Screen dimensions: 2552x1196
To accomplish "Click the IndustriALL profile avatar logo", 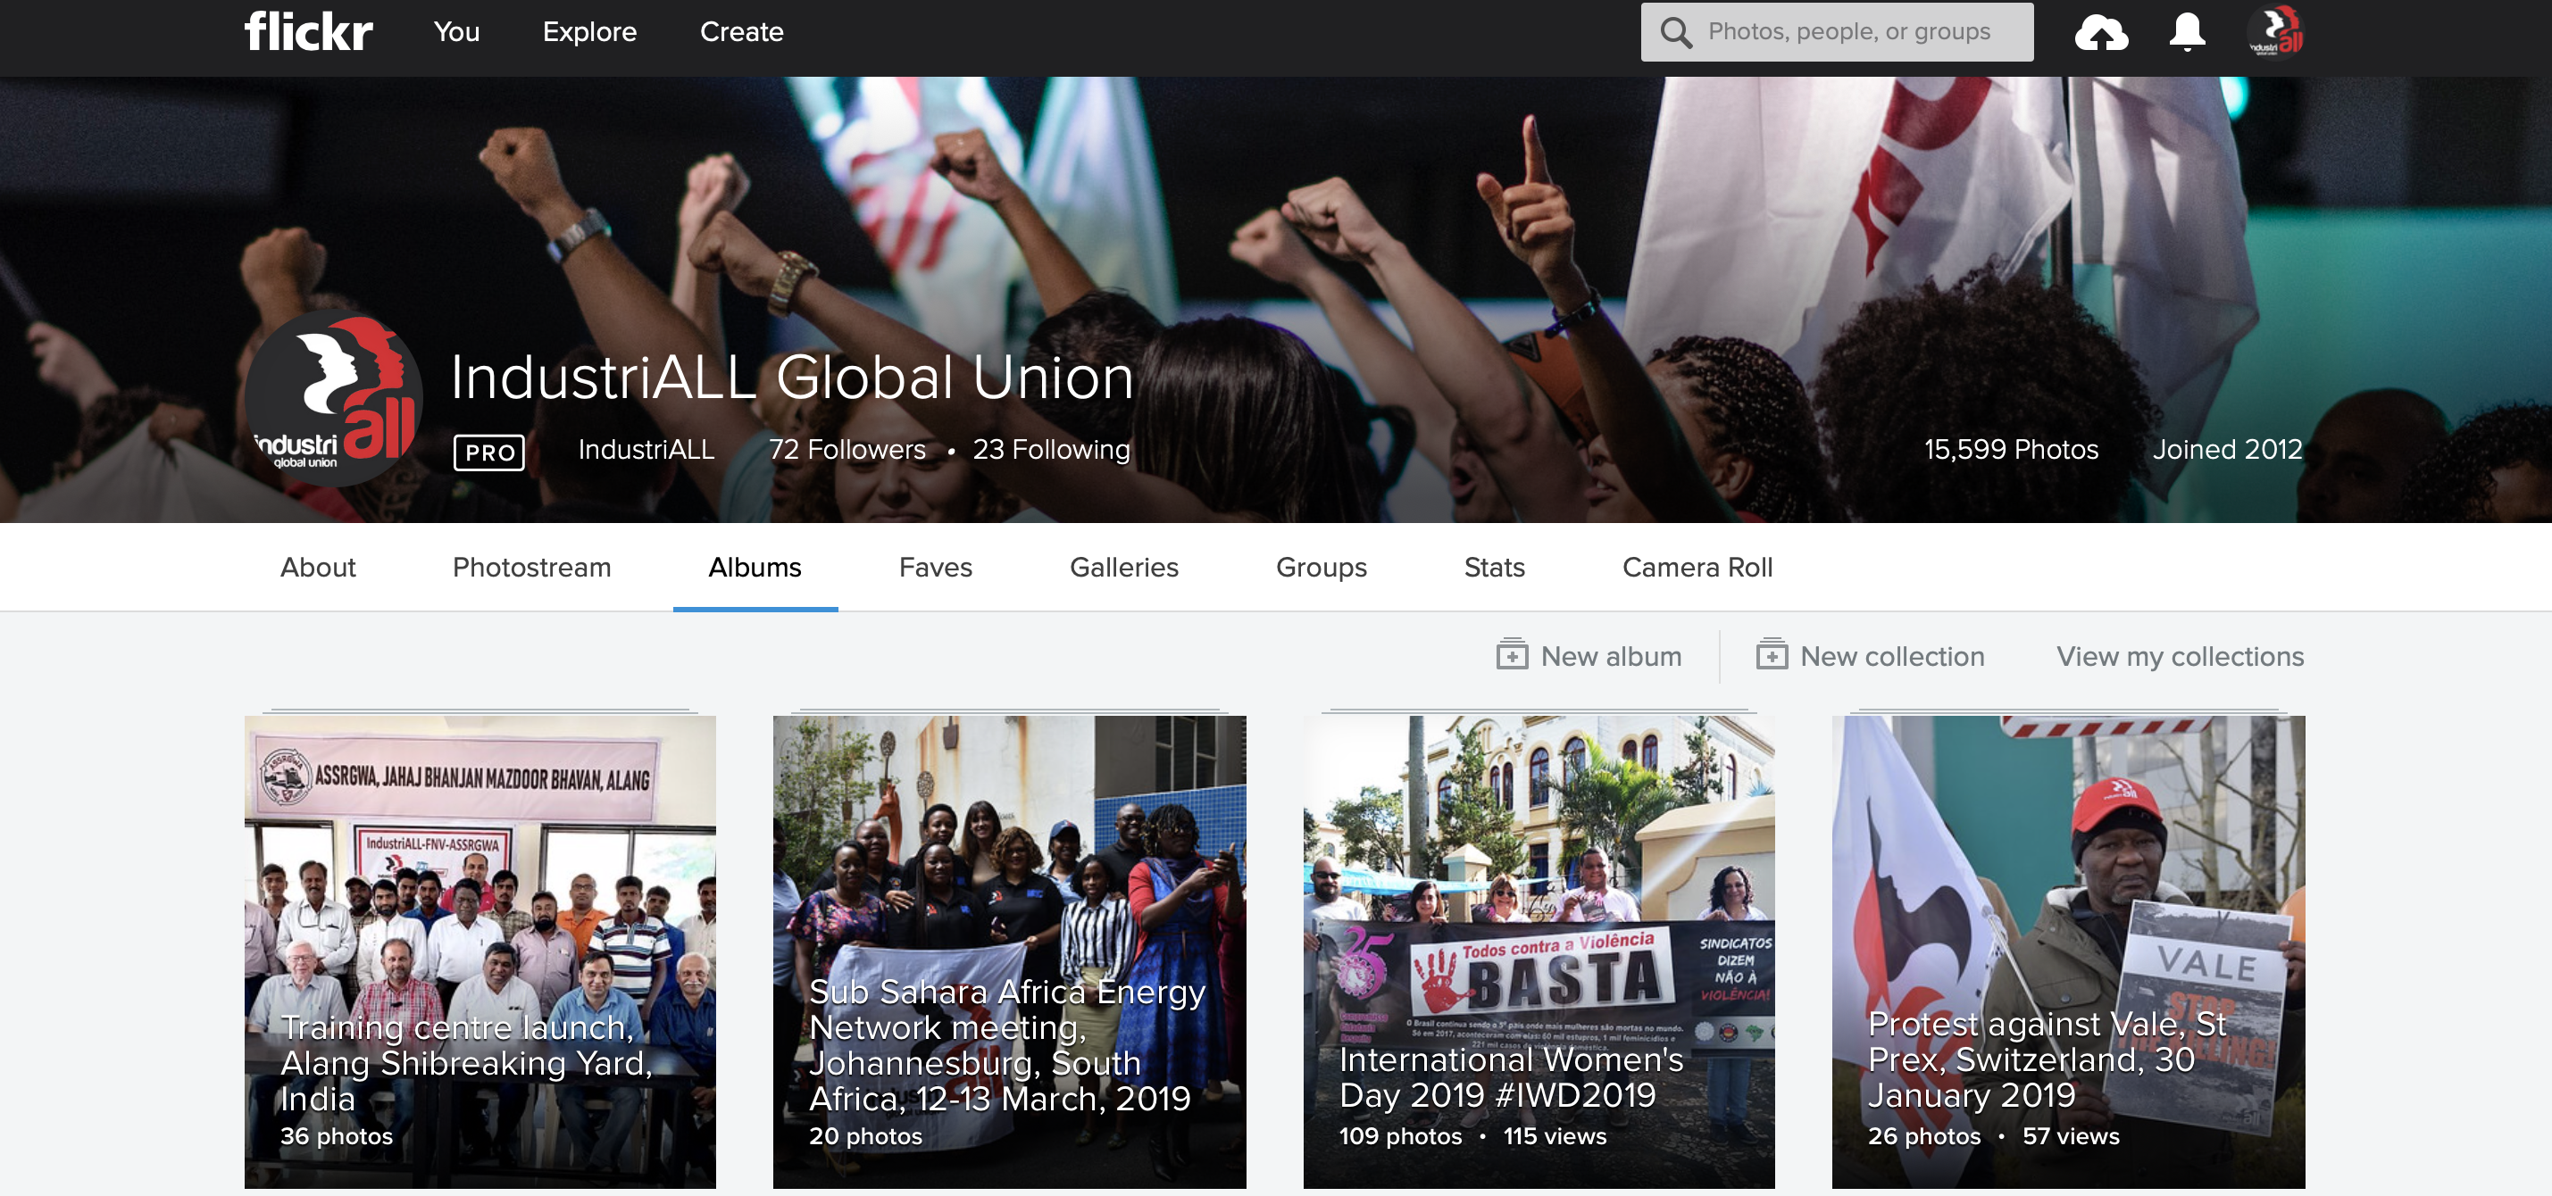I will (x=334, y=398).
